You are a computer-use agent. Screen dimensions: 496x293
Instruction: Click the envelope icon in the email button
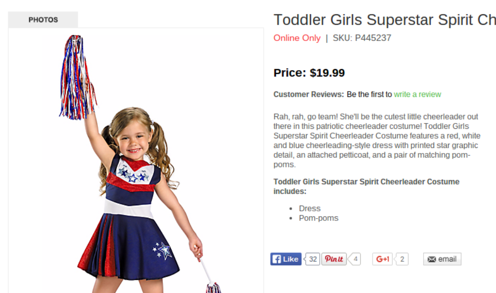[x=432, y=259]
